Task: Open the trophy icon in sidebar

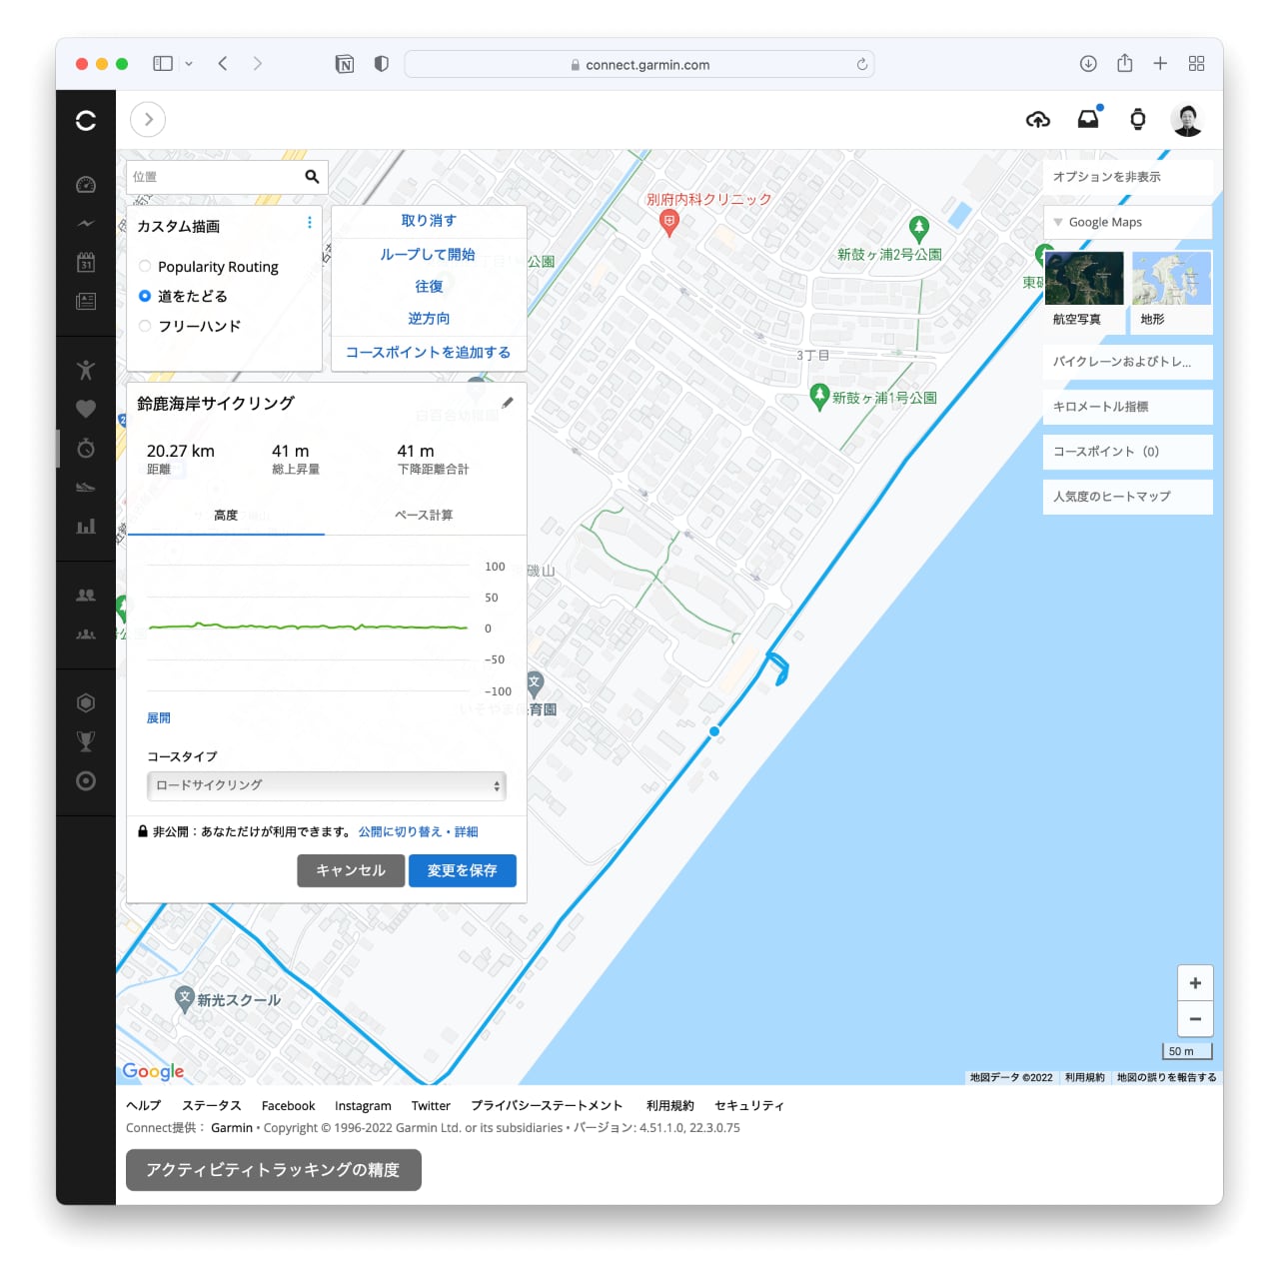Action: click(x=86, y=741)
